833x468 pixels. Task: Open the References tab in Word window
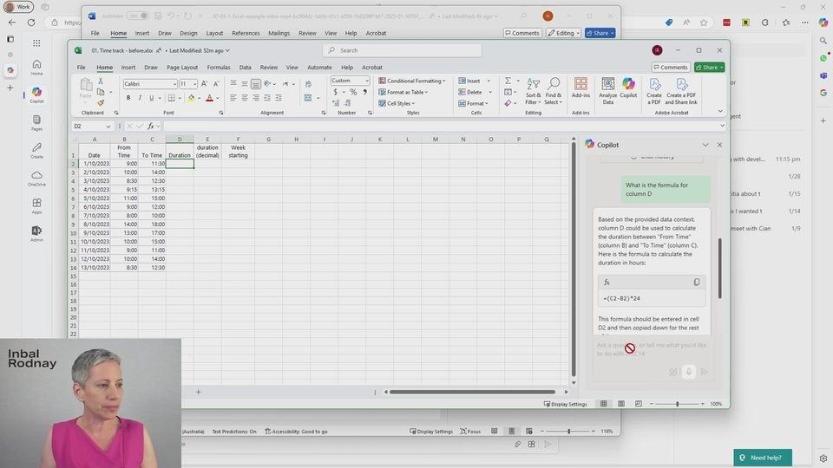pyautogui.click(x=246, y=33)
